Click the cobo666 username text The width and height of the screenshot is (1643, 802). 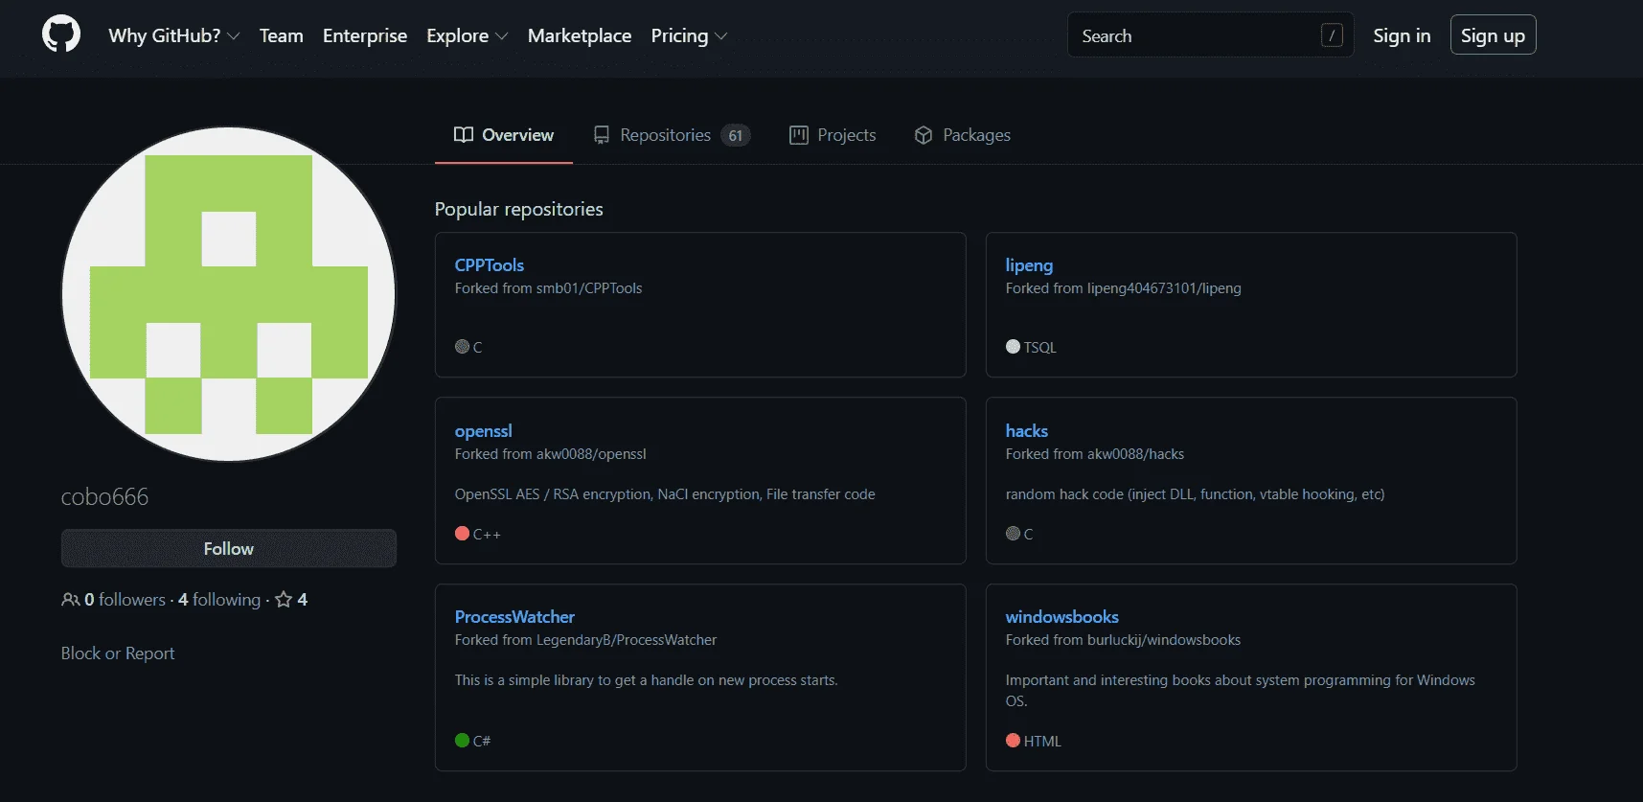[x=105, y=497]
